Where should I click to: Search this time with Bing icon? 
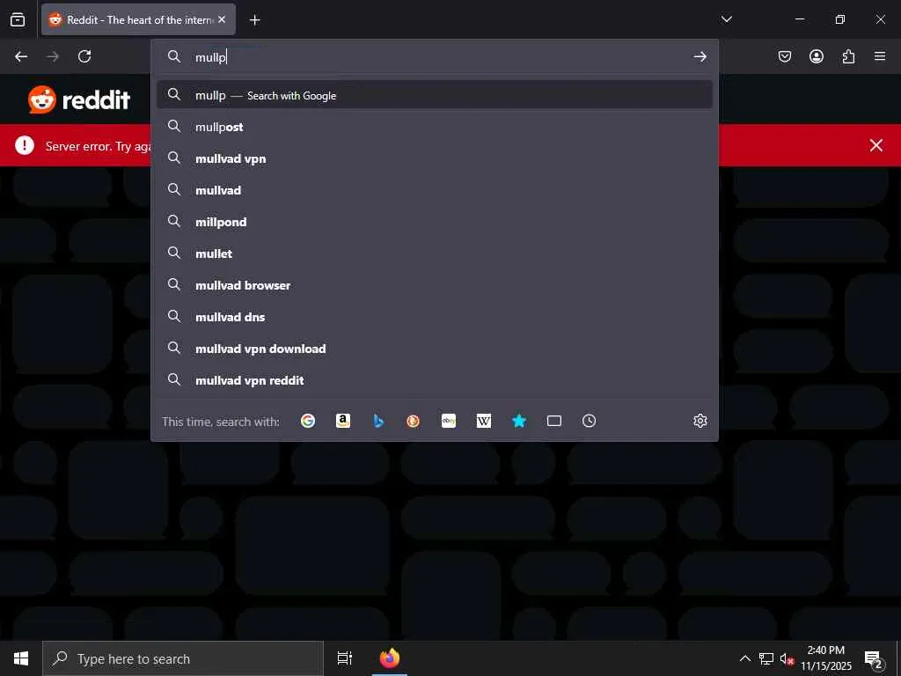tap(378, 421)
